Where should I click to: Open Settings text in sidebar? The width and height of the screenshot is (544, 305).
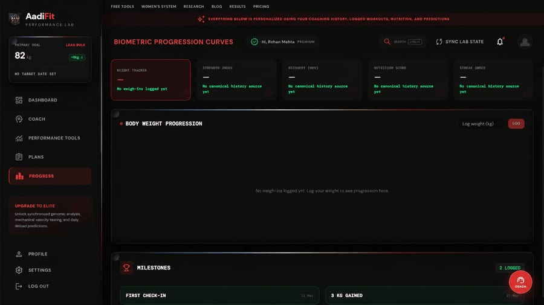(39, 270)
